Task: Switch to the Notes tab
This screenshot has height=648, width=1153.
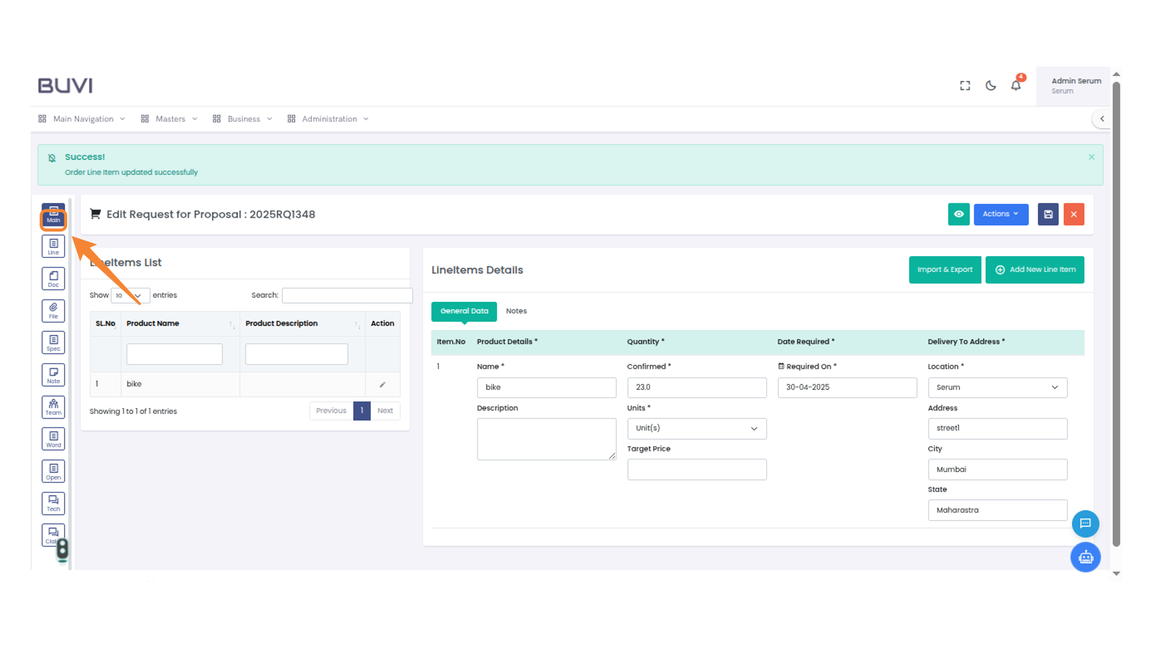Action: point(516,311)
